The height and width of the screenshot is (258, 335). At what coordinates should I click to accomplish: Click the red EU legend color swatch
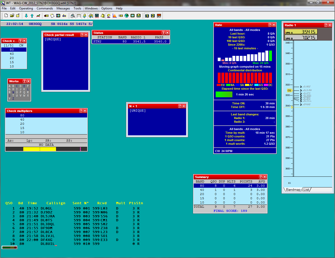(x=219, y=85)
